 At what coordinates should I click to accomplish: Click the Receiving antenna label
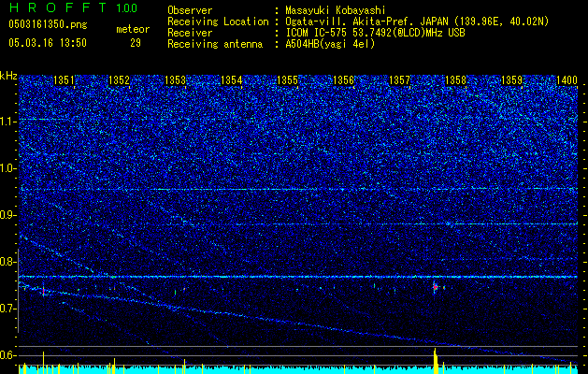(x=215, y=44)
